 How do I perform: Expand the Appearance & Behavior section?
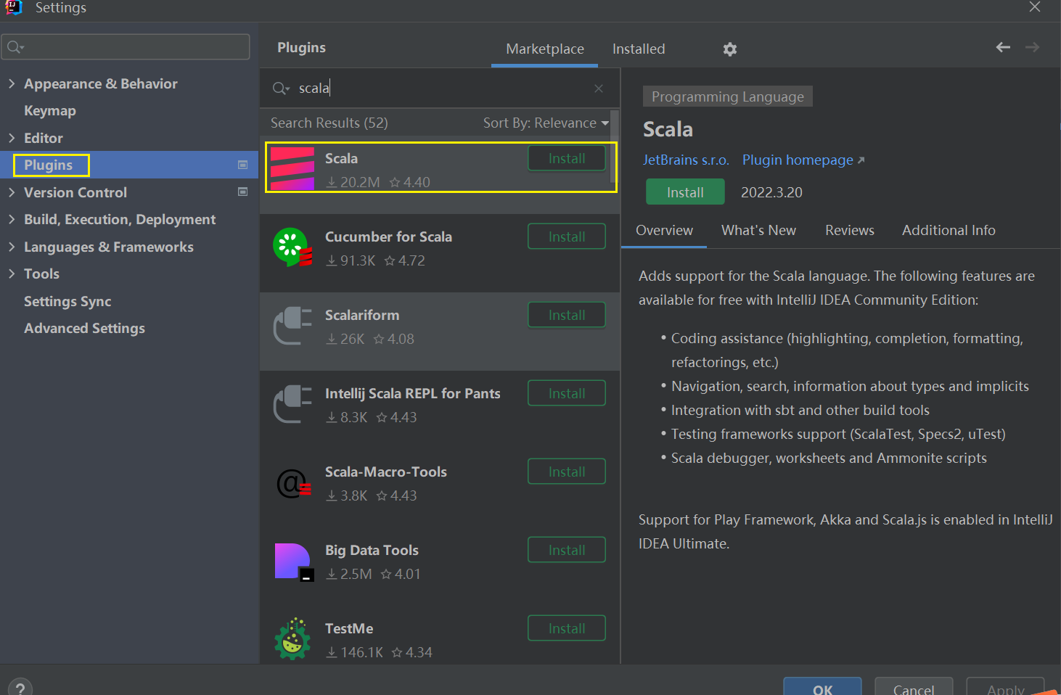click(12, 83)
